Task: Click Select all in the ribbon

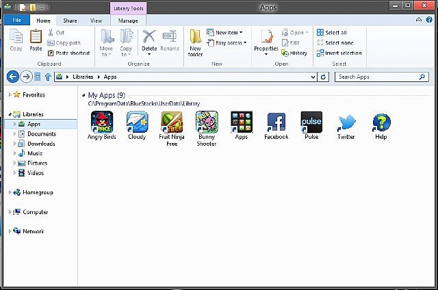Action: (335, 32)
